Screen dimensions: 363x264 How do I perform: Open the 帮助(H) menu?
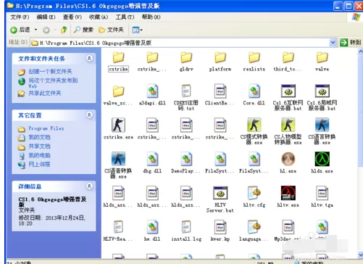(x=151, y=17)
